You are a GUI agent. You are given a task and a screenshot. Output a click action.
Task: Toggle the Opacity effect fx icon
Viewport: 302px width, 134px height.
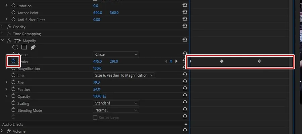[9, 27]
